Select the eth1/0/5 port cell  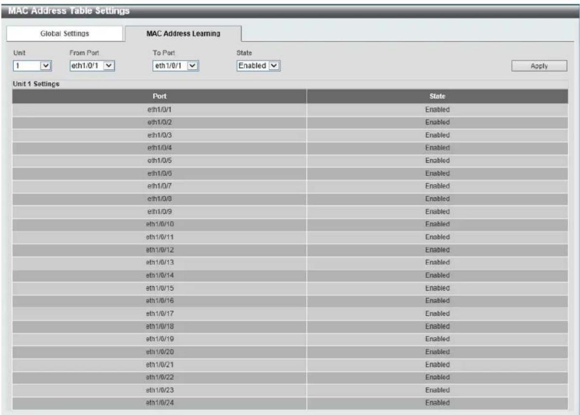coord(160,161)
